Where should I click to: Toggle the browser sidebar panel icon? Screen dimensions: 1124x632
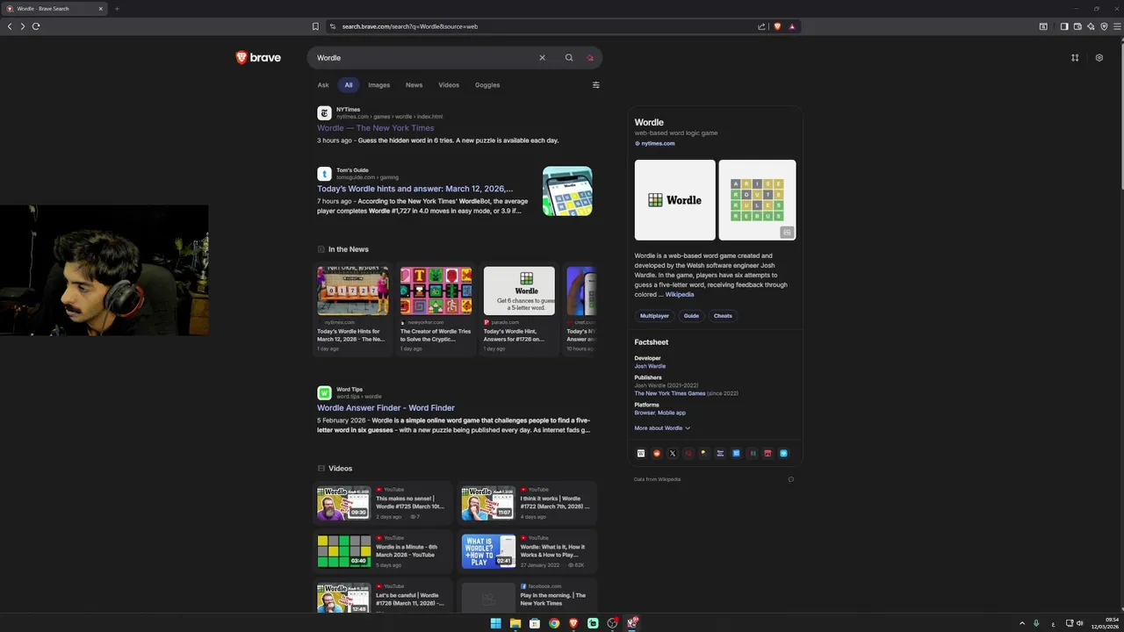pos(1064,26)
